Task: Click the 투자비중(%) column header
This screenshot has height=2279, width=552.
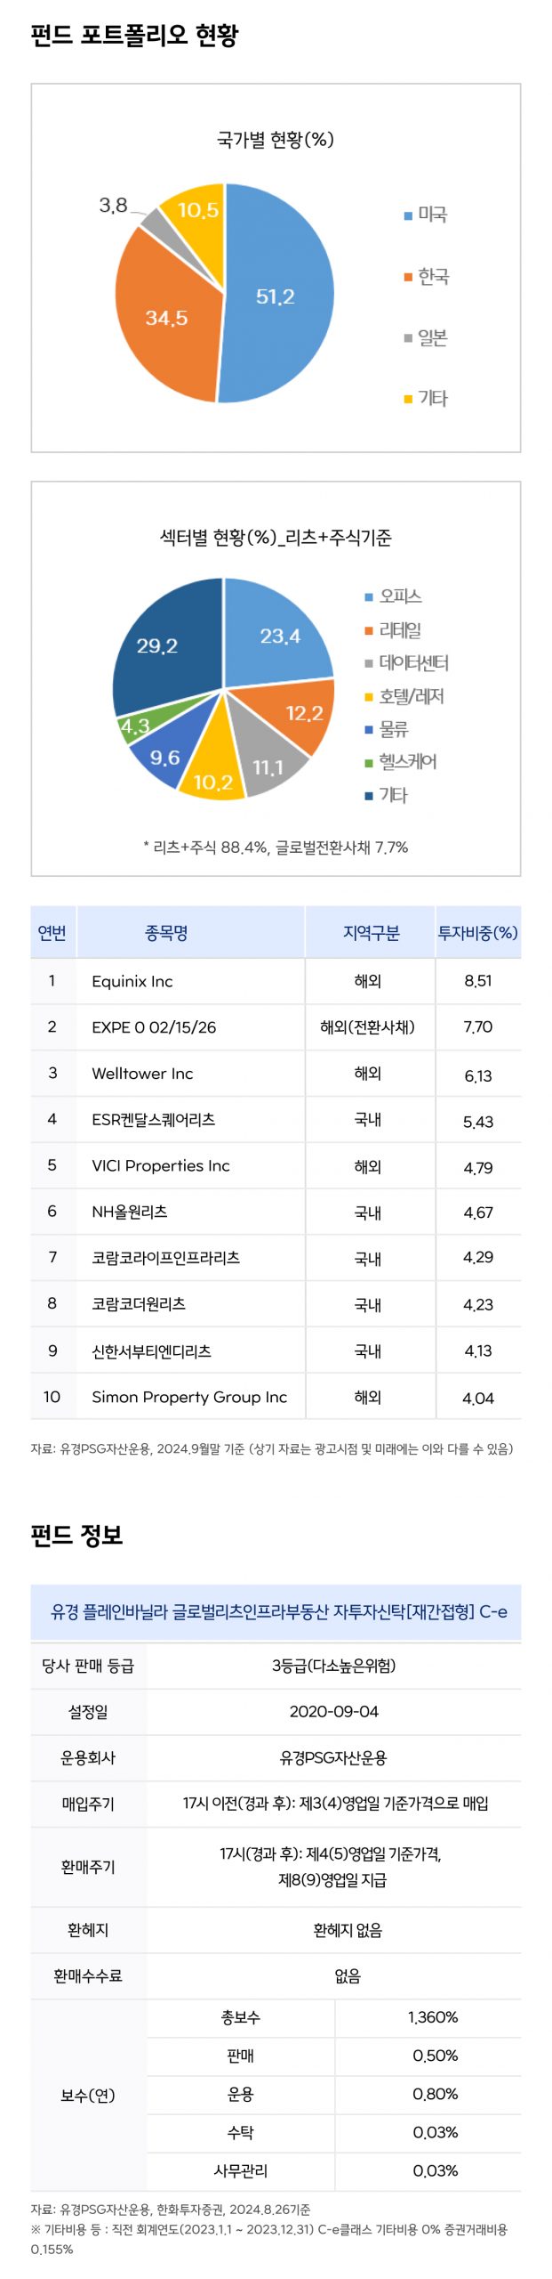Action: (x=477, y=932)
